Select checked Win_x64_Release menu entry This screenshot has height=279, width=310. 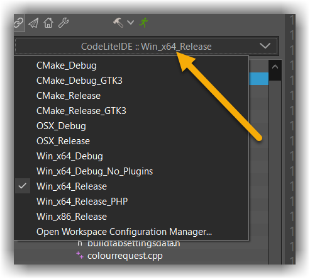(131, 186)
